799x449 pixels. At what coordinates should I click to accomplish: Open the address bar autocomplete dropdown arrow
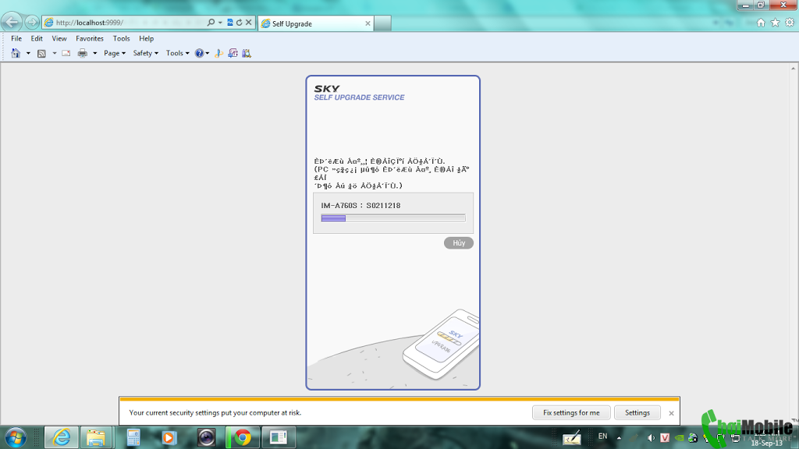point(220,23)
